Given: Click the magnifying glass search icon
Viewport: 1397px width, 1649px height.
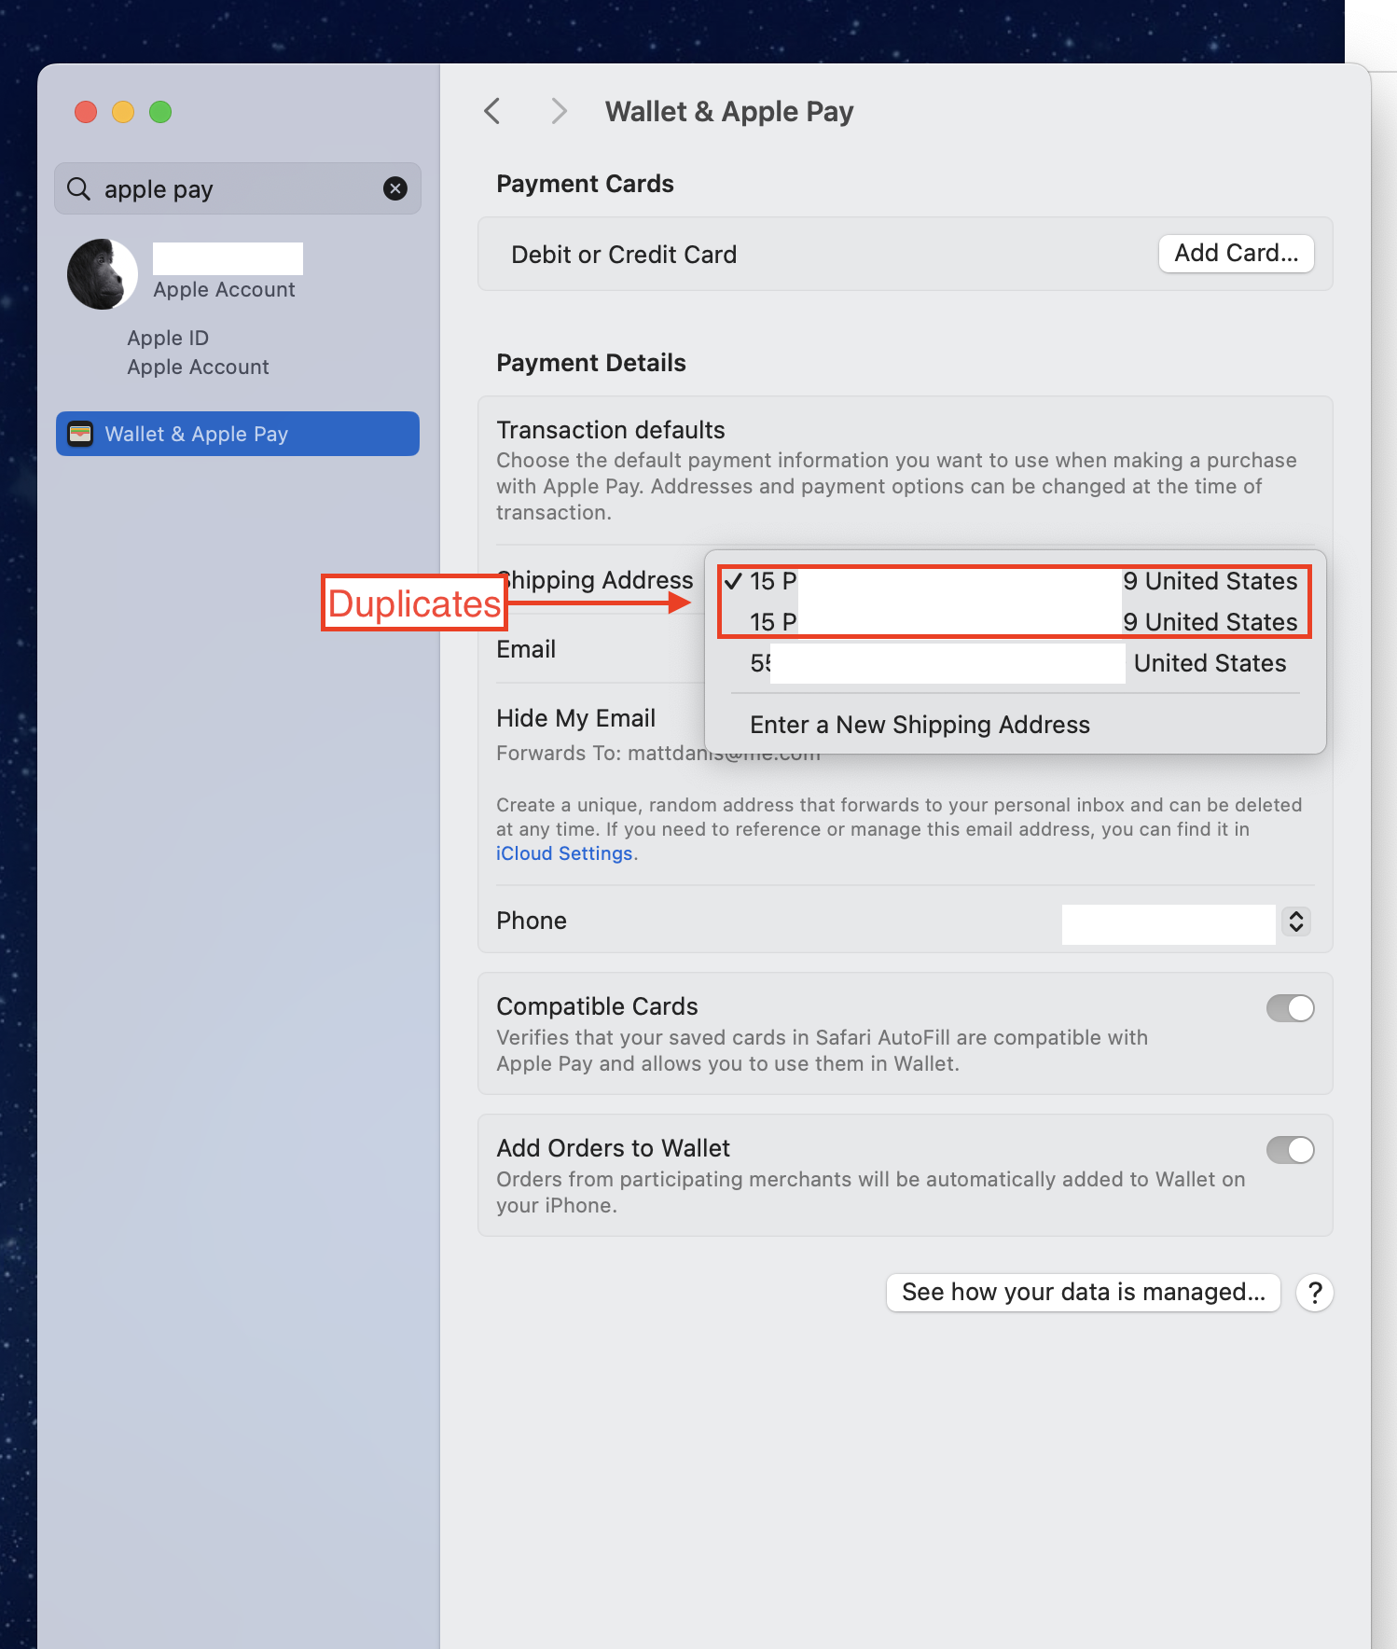Looking at the screenshot, I should pos(79,188).
